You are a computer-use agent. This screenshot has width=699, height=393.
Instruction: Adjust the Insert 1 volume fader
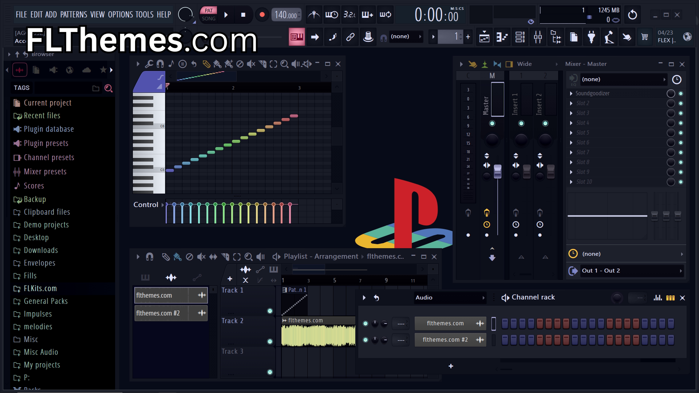(527, 171)
